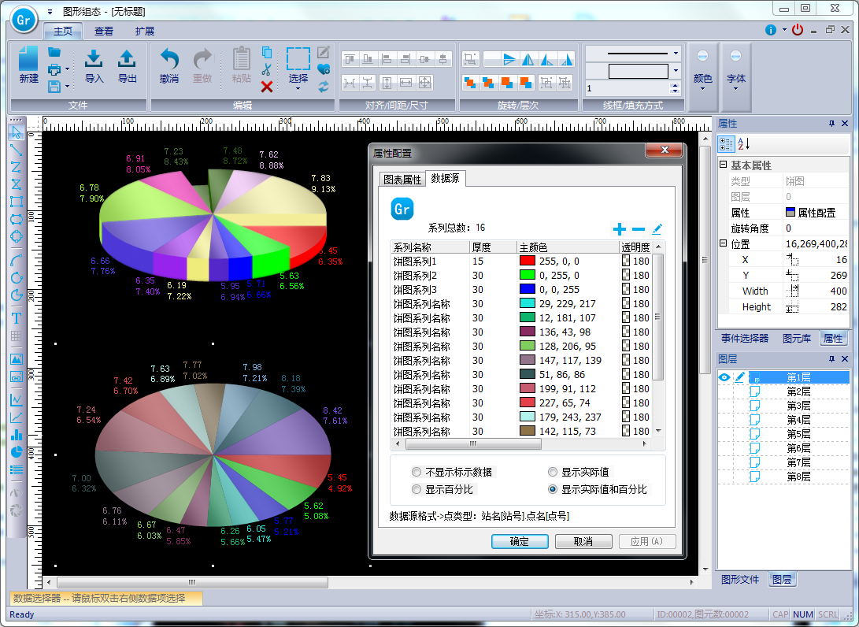Viewport: 859px width, 627px height.
Task: Click the blue color swatch of 饼图系列3
Action: click(527, 289)
